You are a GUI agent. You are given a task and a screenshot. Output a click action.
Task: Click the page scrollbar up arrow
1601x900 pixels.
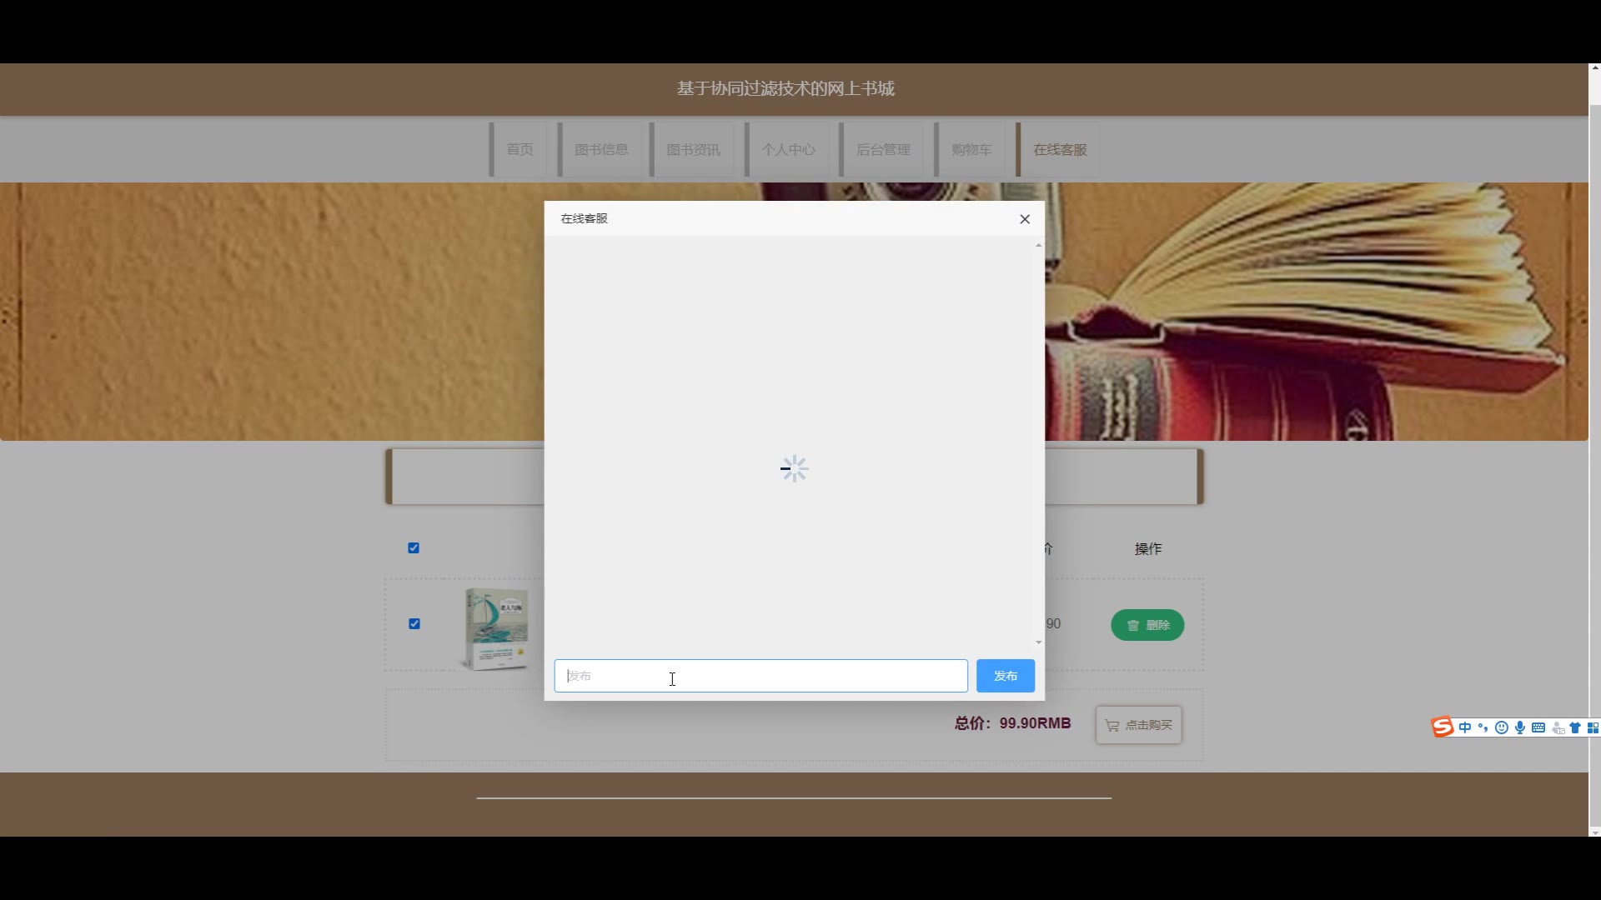[x=1594, y=68]
